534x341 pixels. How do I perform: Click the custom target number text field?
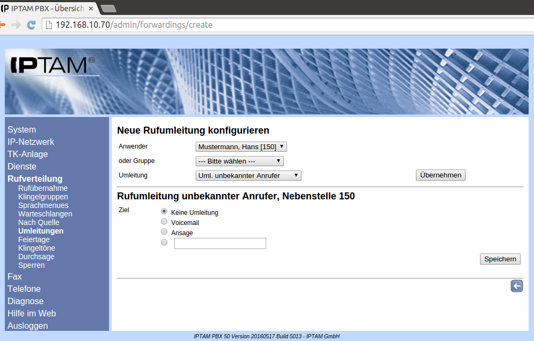pos(220,244)
